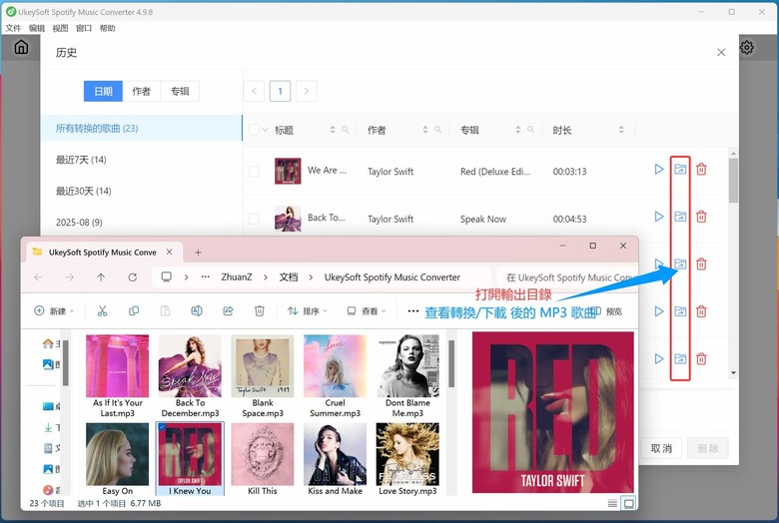Screen dimensions: 779x523
Task: Open output folder for Speak Now row
Action: [x=680, y=217]
